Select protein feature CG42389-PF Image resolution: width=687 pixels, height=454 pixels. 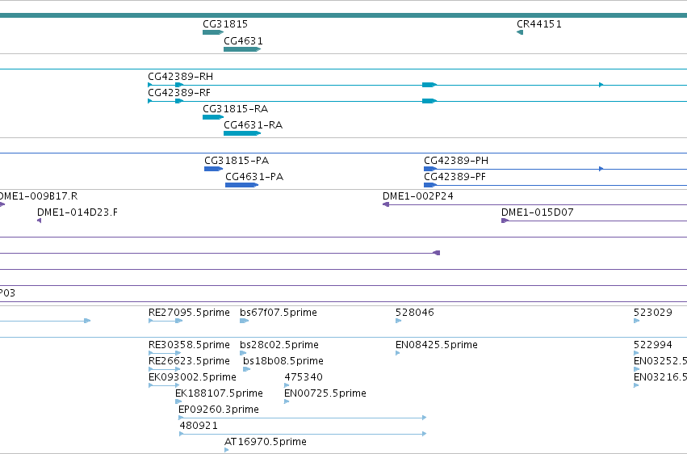pyautogui.click(x=455, y=177)
